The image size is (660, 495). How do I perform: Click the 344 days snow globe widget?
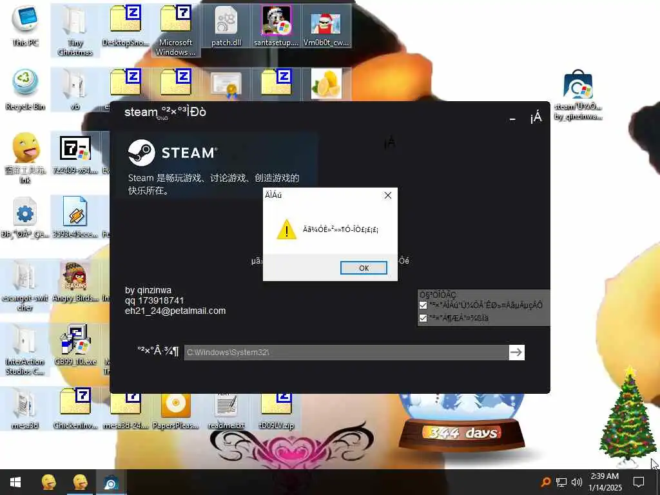pos(461,423)
